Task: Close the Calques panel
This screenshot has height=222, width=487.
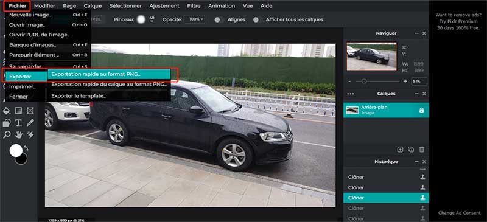Action: 424,94
